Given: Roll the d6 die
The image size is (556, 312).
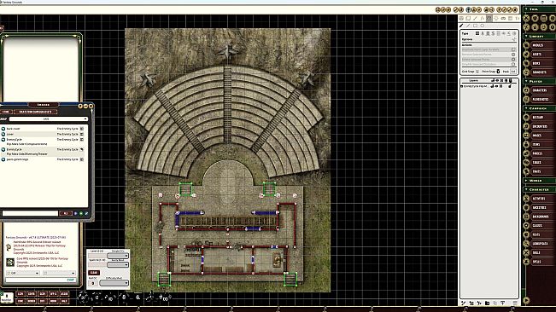Looking at the screenshot, I should 138,298.
